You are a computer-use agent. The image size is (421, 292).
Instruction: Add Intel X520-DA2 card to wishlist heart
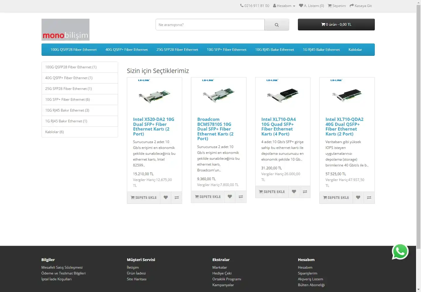click(x=165, y=198)
